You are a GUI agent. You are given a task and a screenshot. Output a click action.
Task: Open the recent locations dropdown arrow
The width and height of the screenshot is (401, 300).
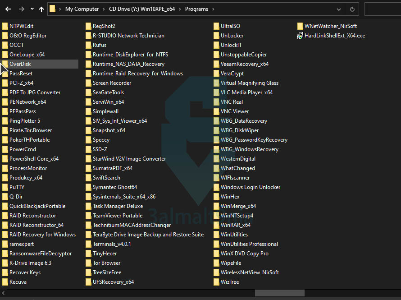click(x=32, y=9)
